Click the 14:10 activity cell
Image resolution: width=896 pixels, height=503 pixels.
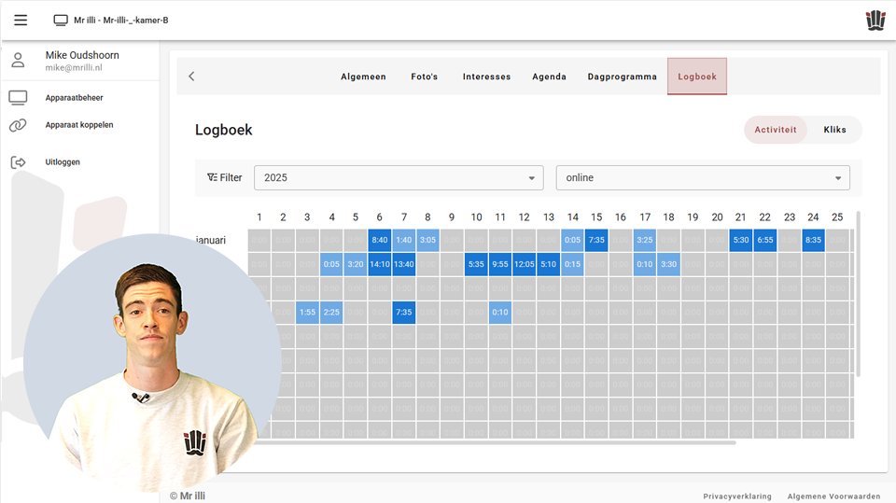point(380,264)
